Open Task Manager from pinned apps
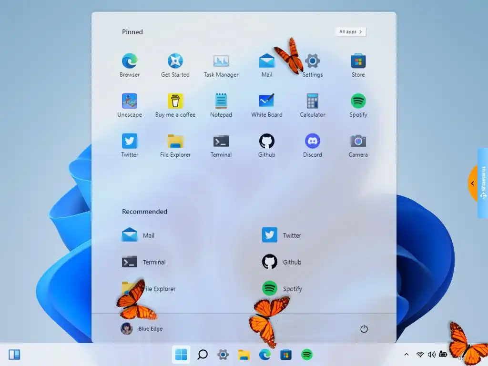 [221, 65]
